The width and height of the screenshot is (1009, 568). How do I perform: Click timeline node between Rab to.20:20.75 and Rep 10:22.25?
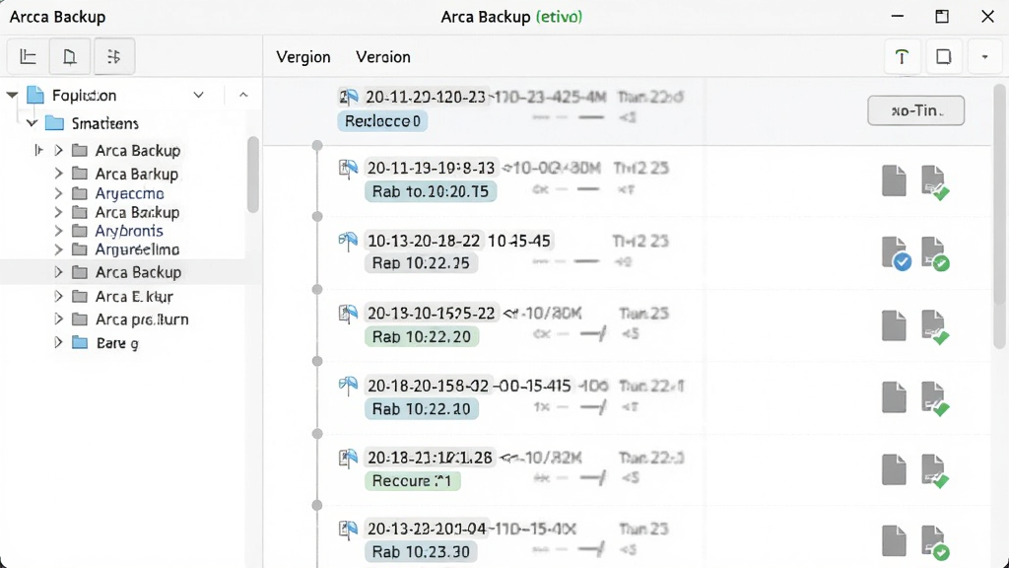click(x=317, y=216)
